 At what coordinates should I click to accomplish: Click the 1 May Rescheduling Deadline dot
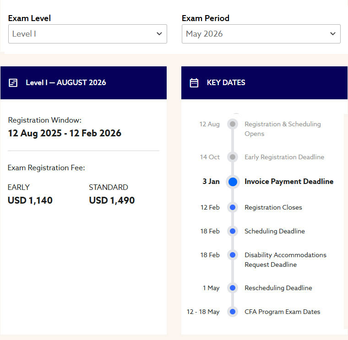[233, 288]
